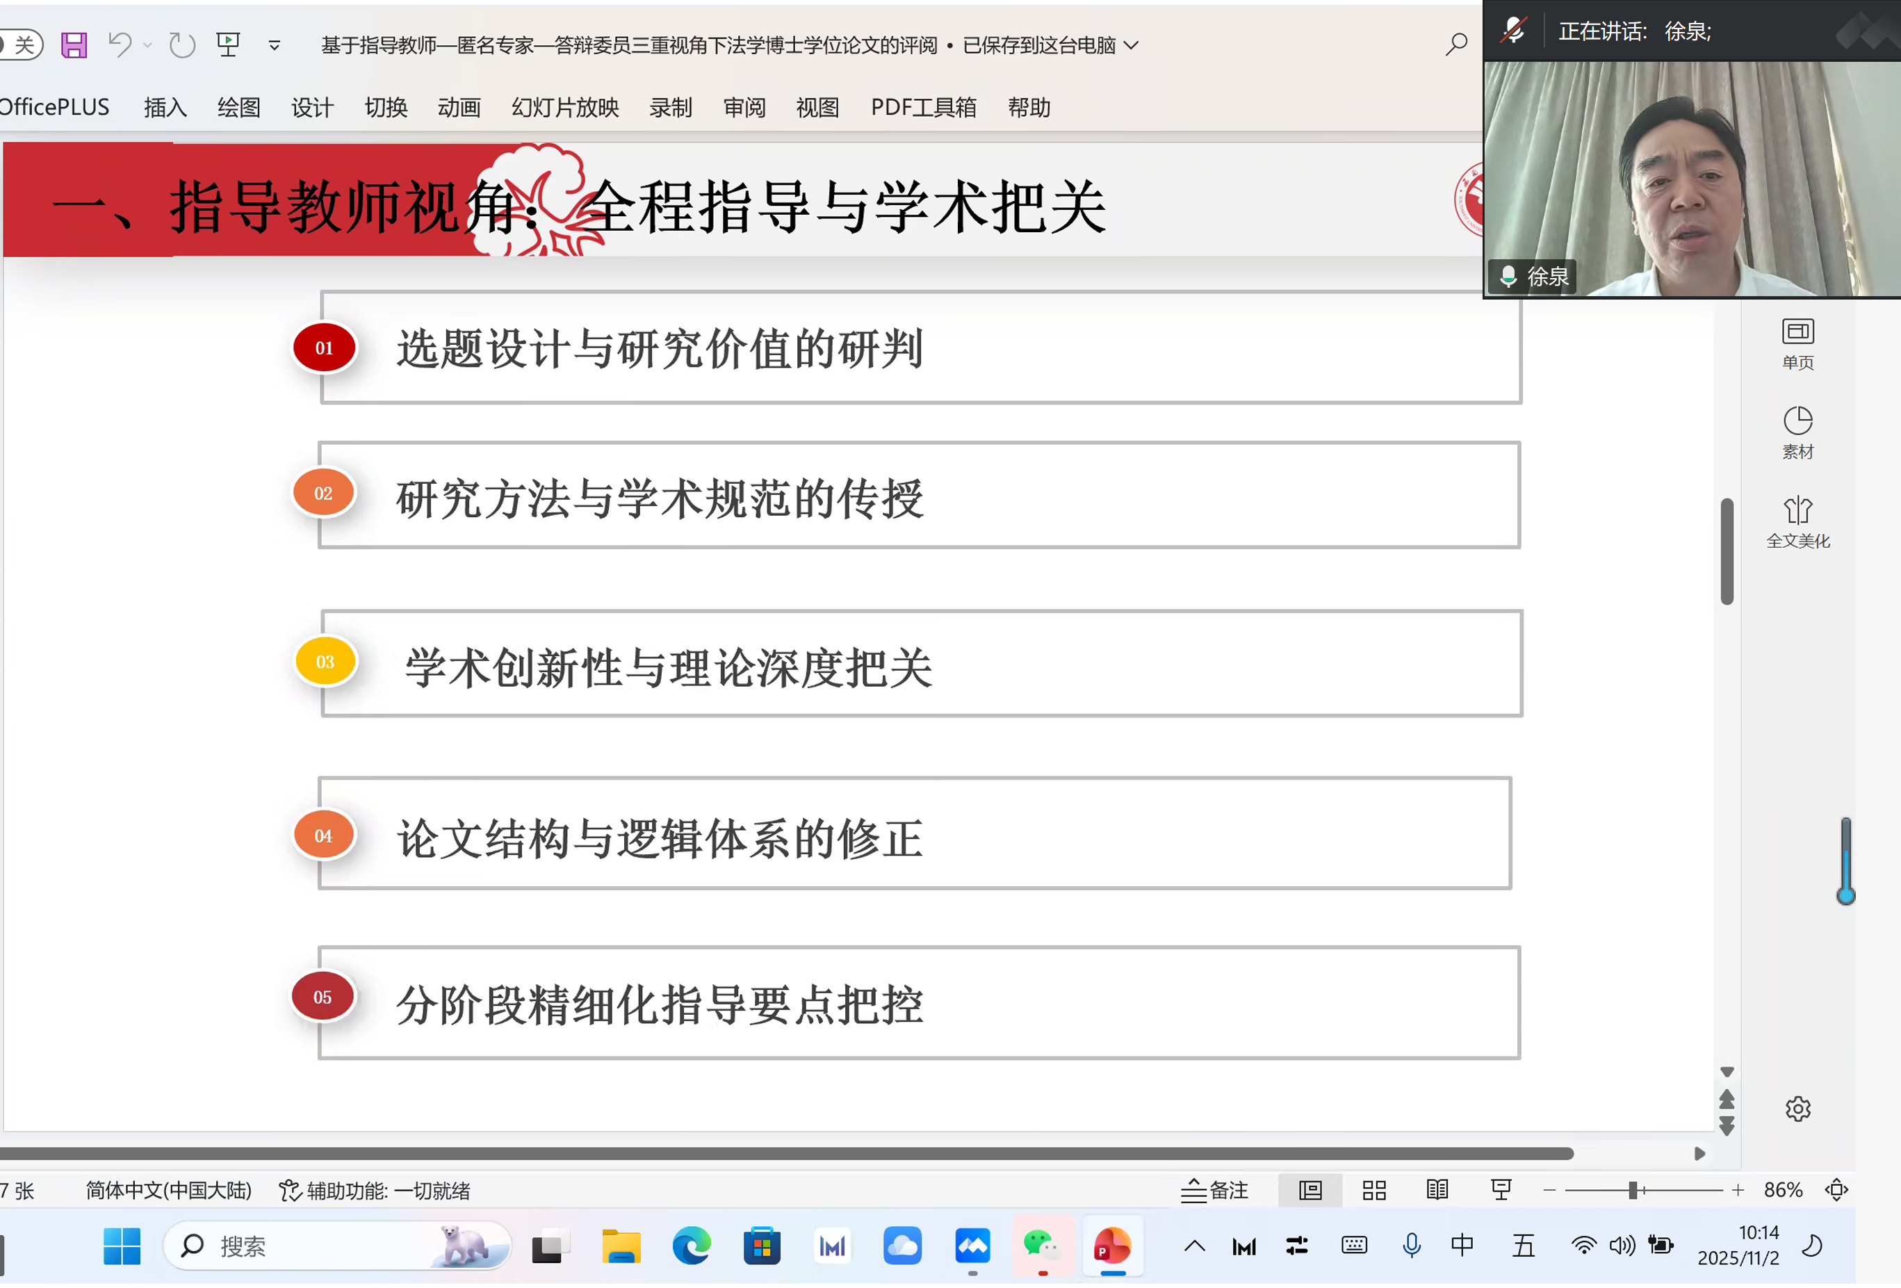This screenshot has width=1901, height=1288.
Task: Open the sidebar settings gear
Action: pos(1797,1109)
